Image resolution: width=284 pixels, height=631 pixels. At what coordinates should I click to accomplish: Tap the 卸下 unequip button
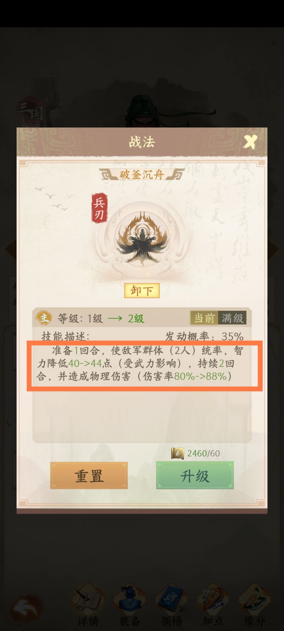142,291
